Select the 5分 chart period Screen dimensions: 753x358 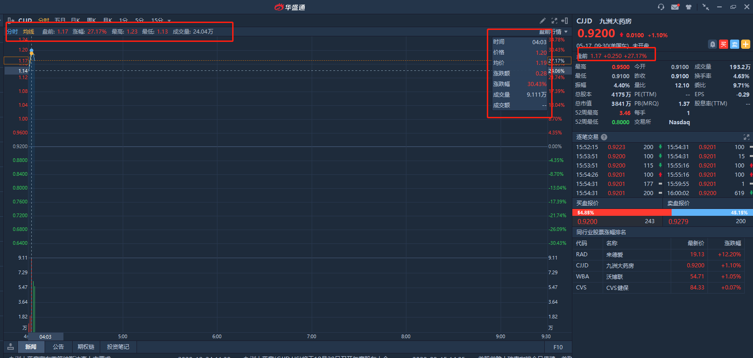coord(139,21)
